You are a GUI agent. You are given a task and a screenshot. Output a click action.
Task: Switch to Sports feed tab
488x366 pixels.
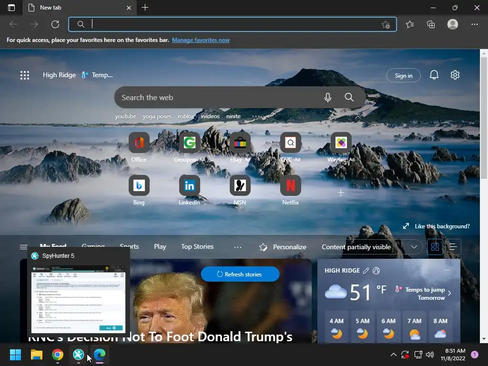click(x=129, y=246)
